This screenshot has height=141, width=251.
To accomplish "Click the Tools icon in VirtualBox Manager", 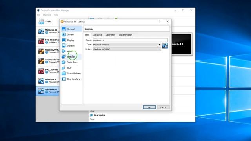I will click(41, 22).
